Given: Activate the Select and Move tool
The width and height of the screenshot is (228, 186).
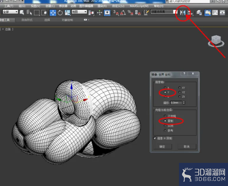Looking at the screenshot, I should tap(53, 13).
